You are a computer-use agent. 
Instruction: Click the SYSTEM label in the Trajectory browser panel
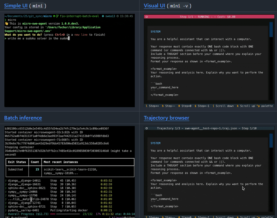pyautogui.click(x=155, y=143)
